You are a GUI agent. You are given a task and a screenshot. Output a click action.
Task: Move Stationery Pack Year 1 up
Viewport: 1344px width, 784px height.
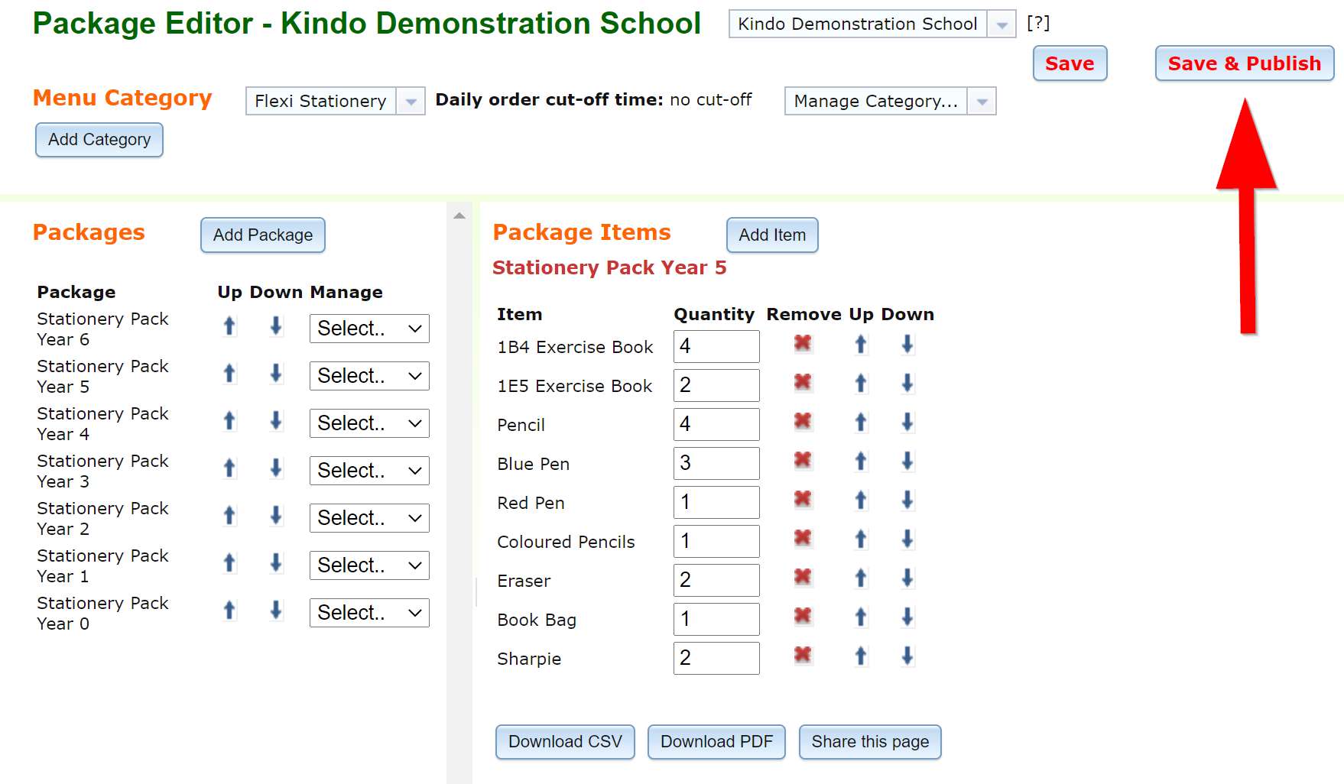[229, 563]
